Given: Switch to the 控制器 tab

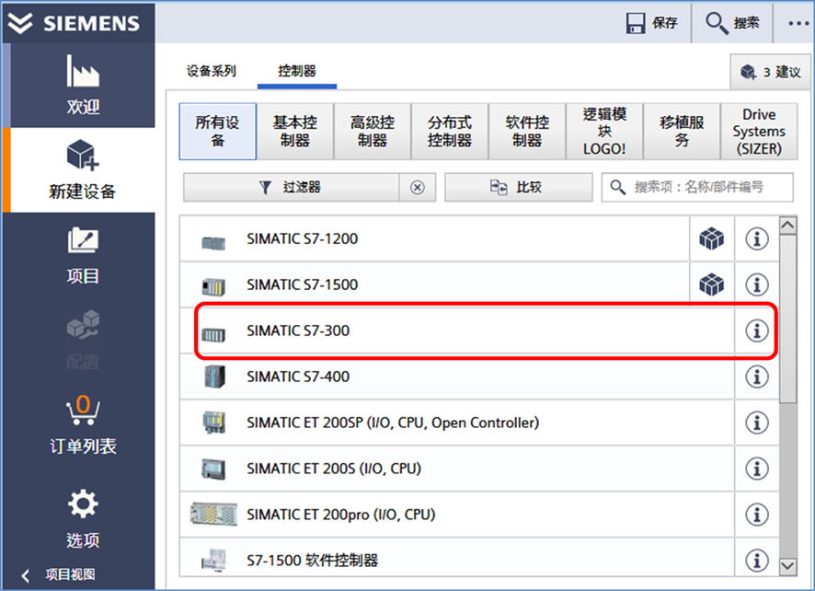Looking at the screenshot, I should tap(297, 71).
